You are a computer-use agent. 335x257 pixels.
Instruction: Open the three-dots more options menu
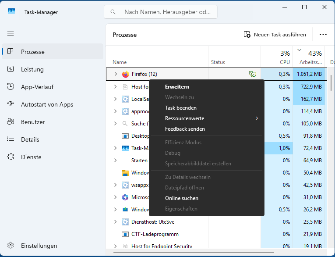[x=323, y=35]
